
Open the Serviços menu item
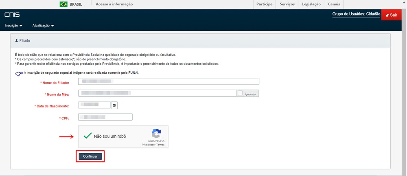point(287,4)
